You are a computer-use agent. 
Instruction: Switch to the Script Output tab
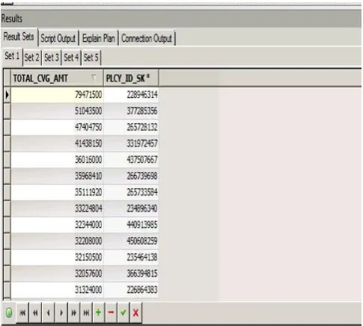(58, 38)
